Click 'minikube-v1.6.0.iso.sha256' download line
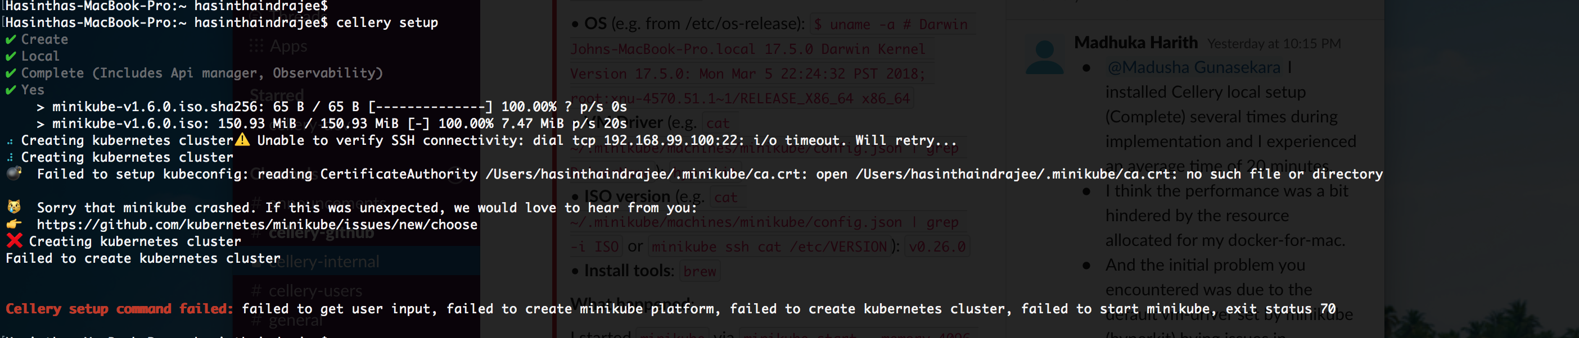Image resolution: width=1579 pixels, height=338 pixels. pyautogui.click(x=332, y=107)
